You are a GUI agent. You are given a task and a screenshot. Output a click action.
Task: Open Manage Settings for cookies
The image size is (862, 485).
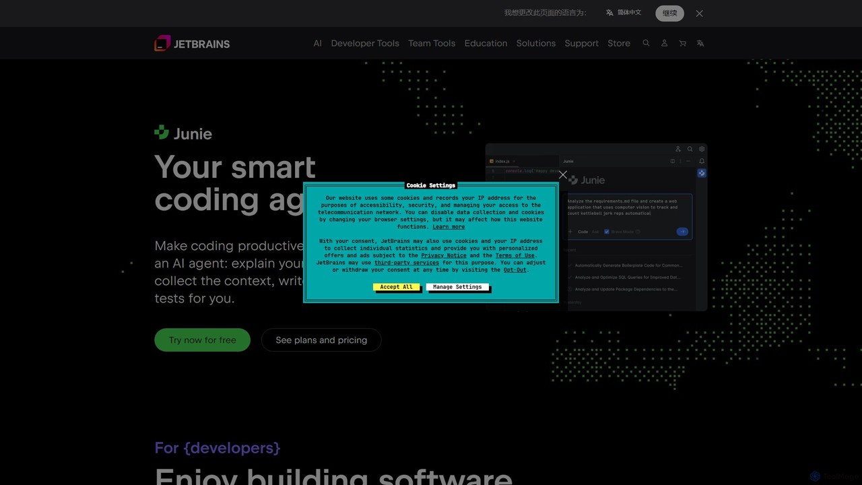[457, 287]
